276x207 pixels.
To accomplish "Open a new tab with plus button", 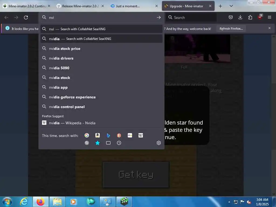I will click(220, 6).
